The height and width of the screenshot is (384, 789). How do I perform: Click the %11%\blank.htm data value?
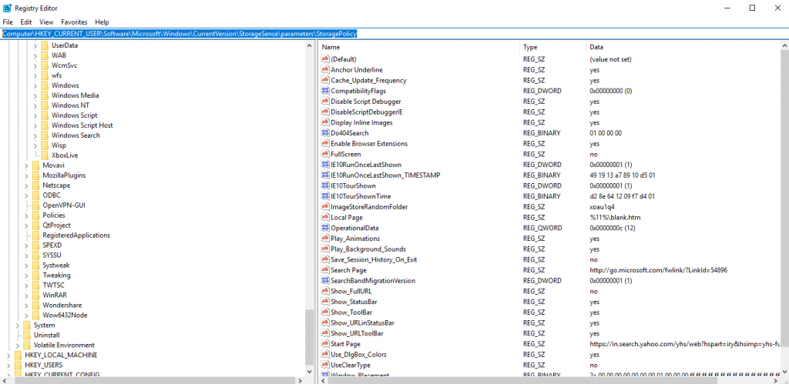[616, 218]
